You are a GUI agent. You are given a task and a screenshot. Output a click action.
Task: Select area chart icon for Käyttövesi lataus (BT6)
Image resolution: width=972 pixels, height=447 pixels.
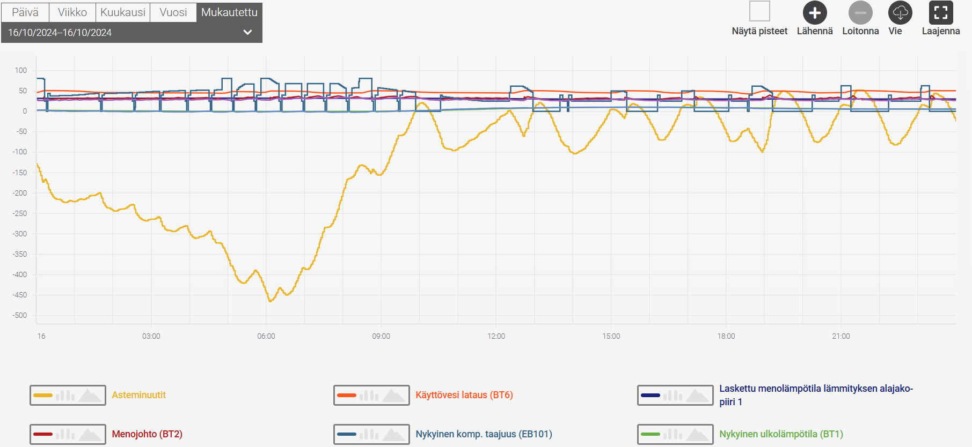click(394, 396)
